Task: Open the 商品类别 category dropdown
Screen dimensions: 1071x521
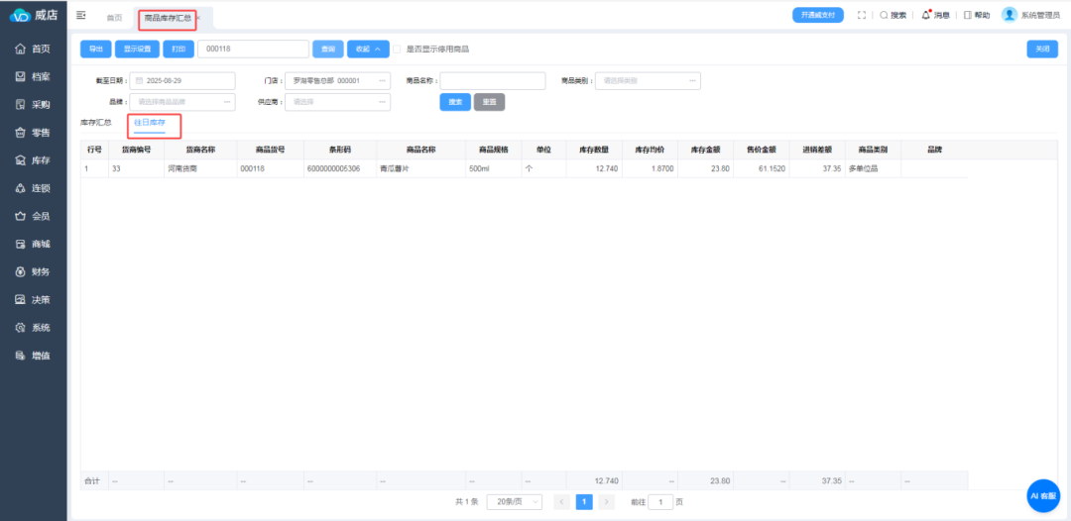Action: (649, 81)
